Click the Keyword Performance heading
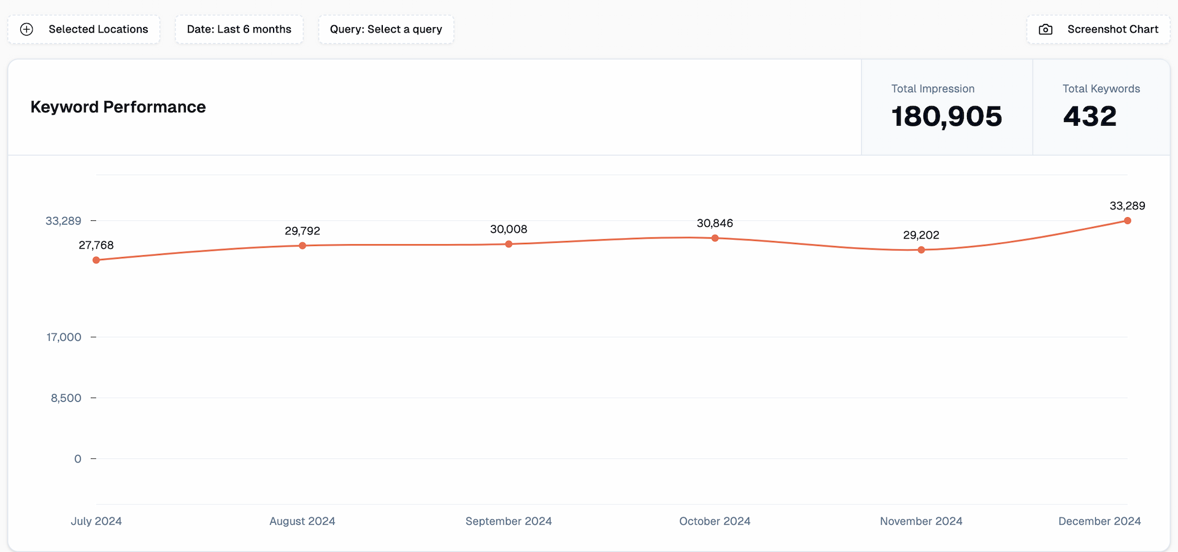 118,107
